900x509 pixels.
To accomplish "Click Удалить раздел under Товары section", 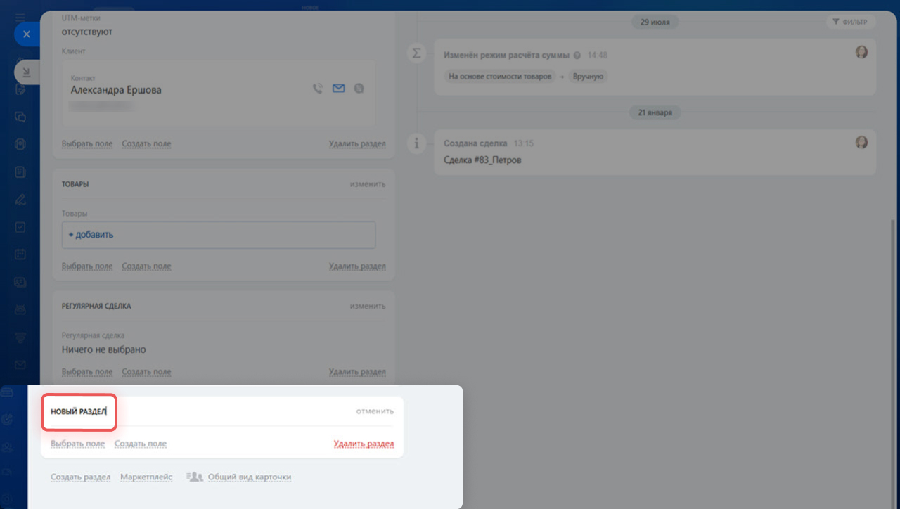I will pyautogui.click(x=357, y=266).
